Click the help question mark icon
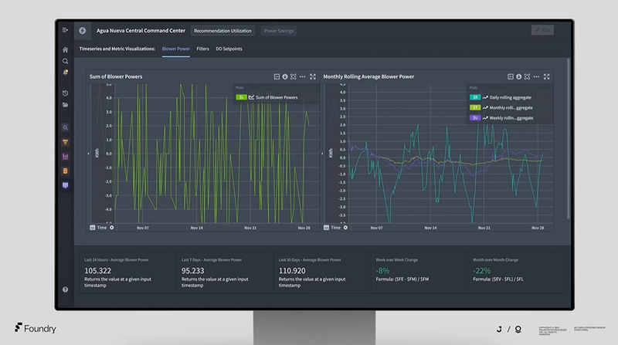618x345 pixels. tap(66, 289)
